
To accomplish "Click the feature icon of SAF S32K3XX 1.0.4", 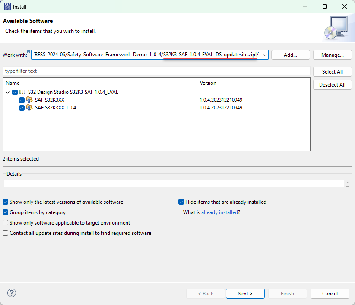I will [29, 108].
